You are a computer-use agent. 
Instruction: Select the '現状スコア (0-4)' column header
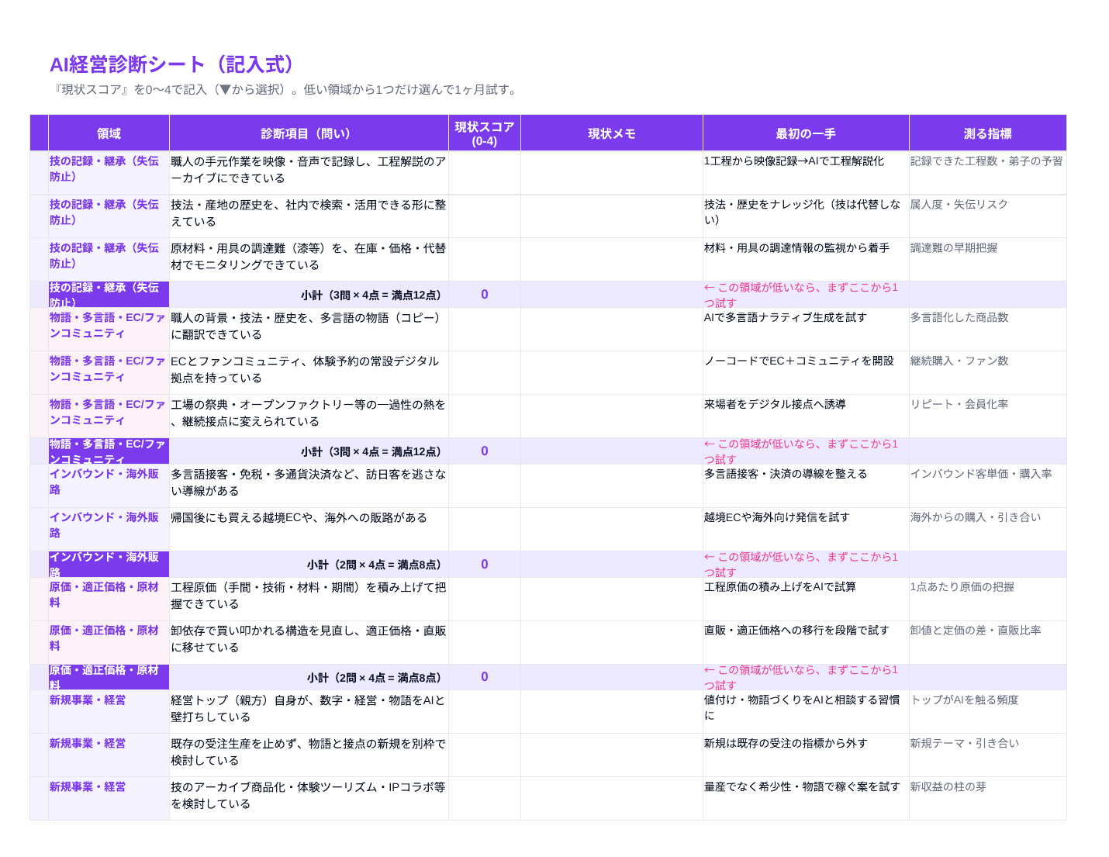tap(485, 133)
